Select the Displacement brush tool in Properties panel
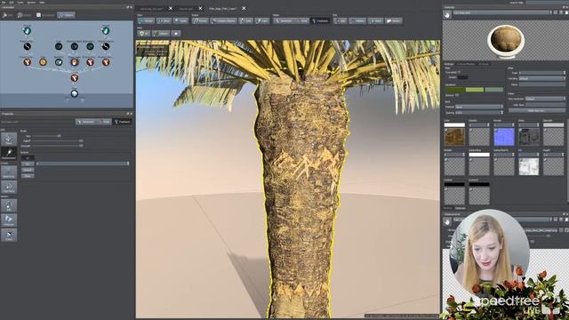The width and height of the screenshot is (569, 320). [9, 154]
